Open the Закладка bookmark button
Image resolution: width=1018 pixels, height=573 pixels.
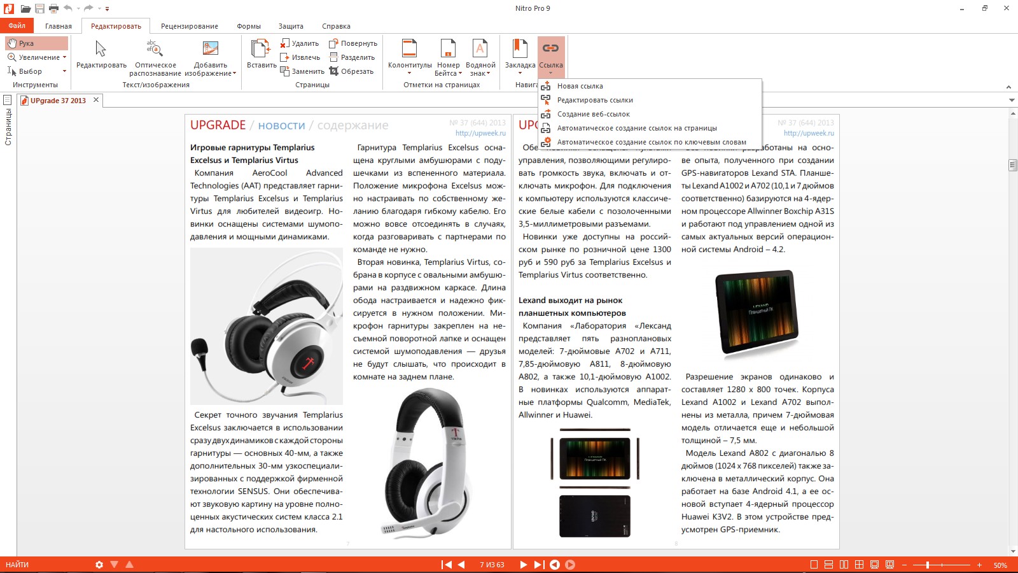tap(520, 57)
